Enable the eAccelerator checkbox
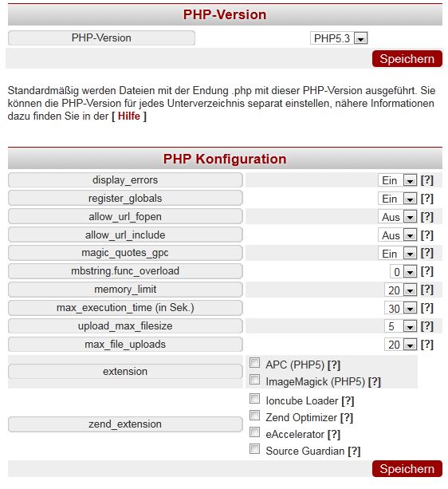This screenshot has height=489, width=448. click(x=254, y=432)
